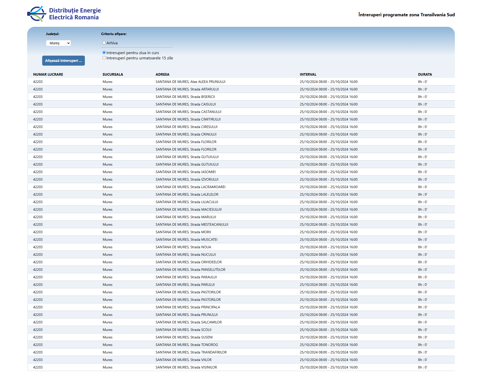Select Intreruperi pentru ziua in curs
The image size is (482, 373).
coord(104,53)
